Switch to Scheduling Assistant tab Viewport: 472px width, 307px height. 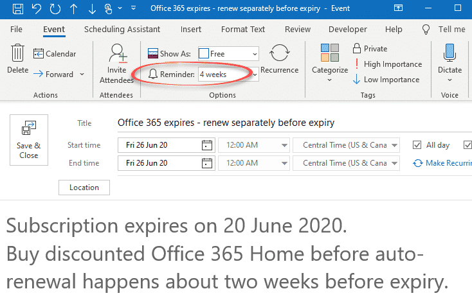pyautogui.click(x=122, y=29)
